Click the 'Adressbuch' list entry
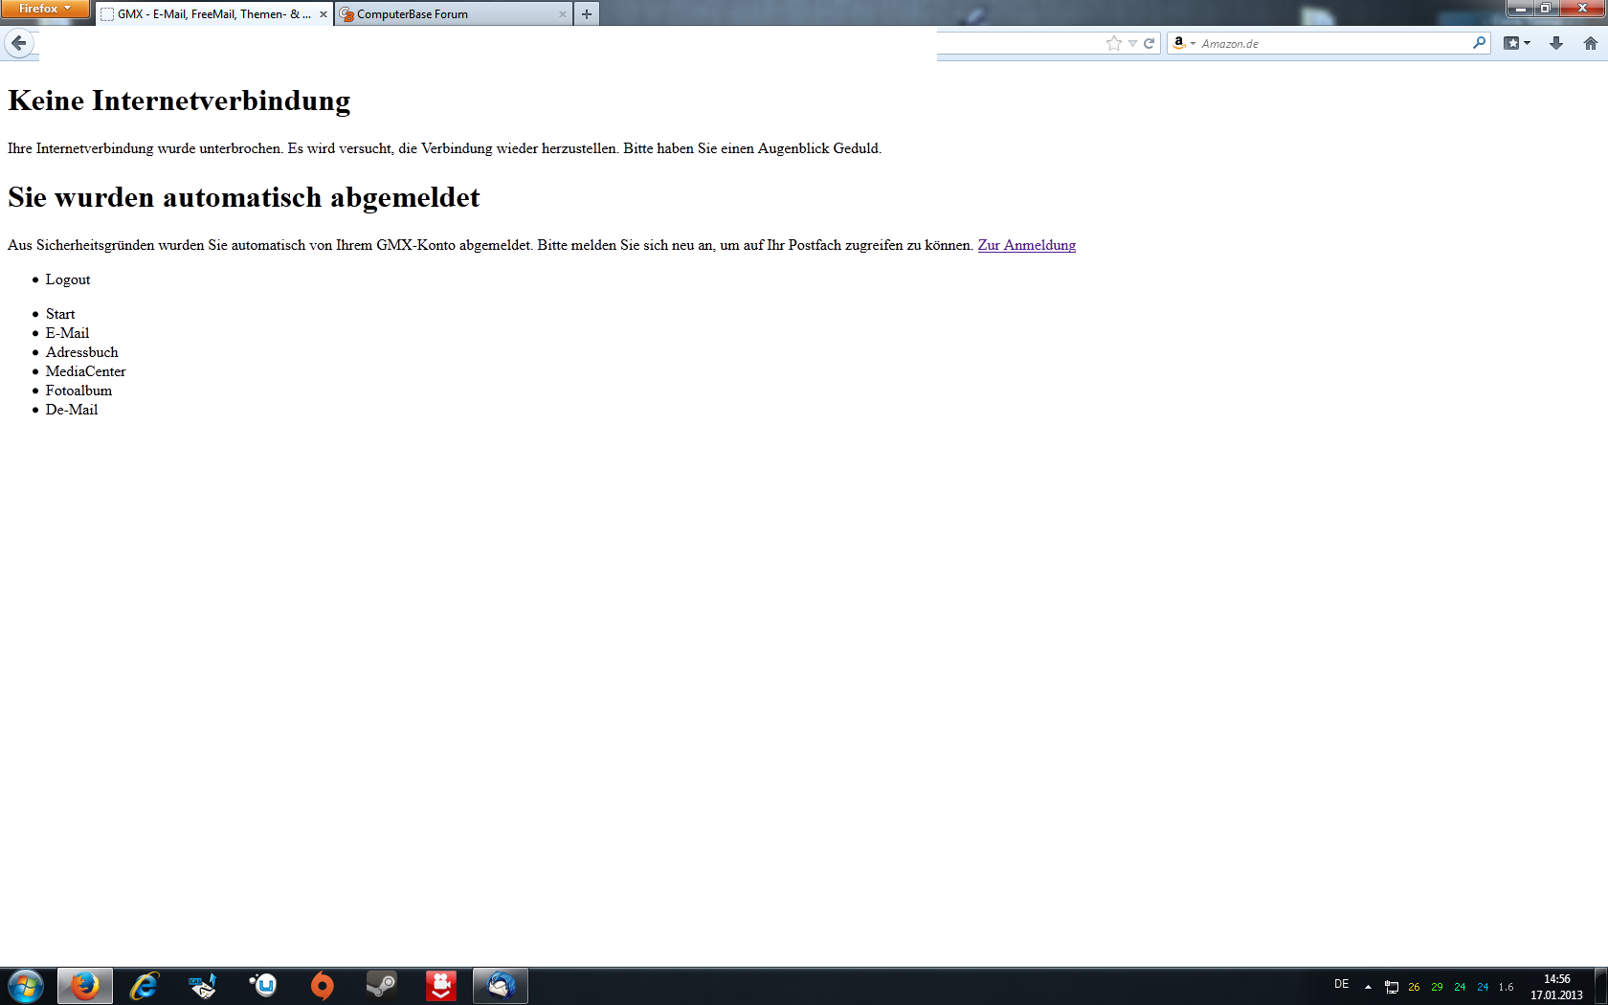1608x1005 pixels. click(x=82, y=352)
